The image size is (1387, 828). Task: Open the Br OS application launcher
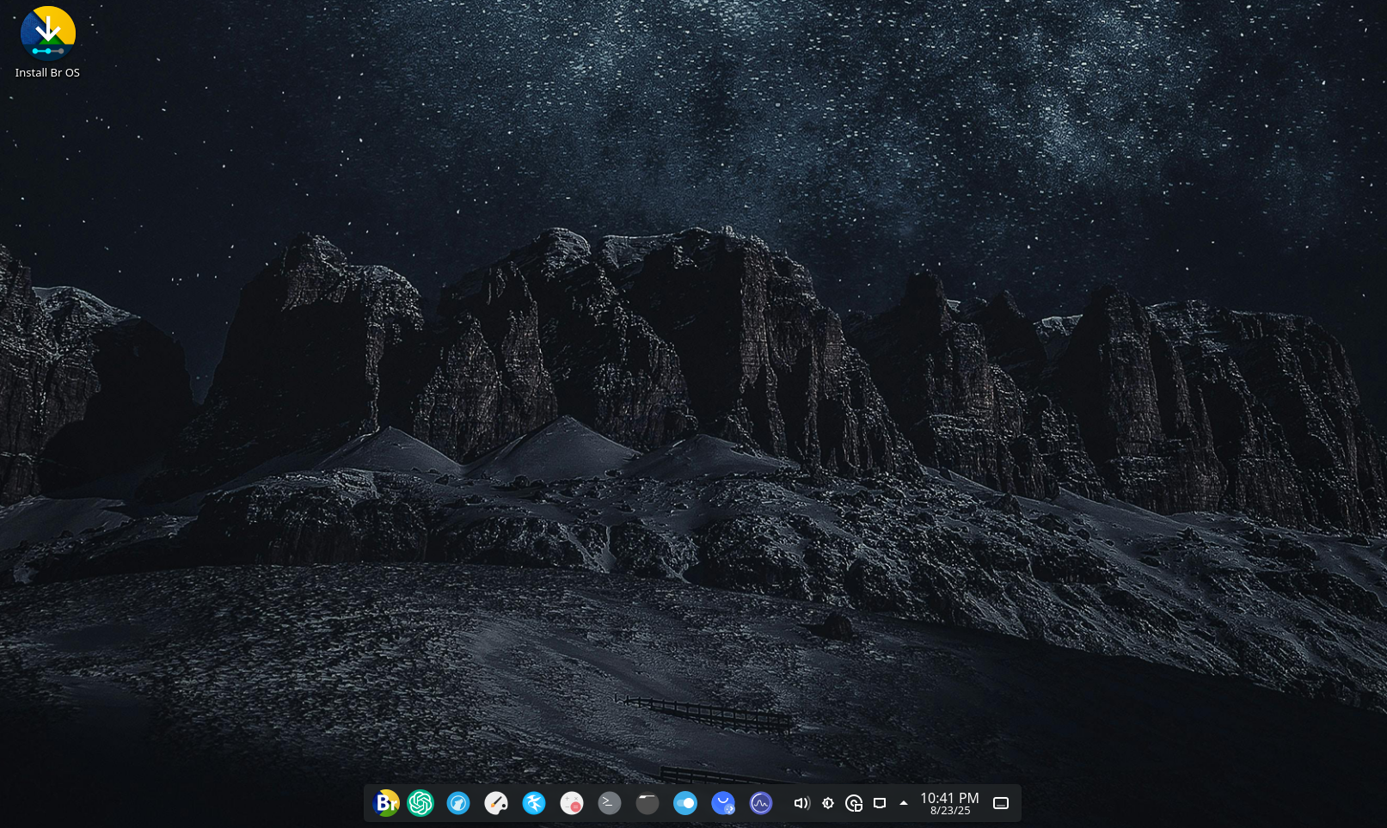[387, 803]
